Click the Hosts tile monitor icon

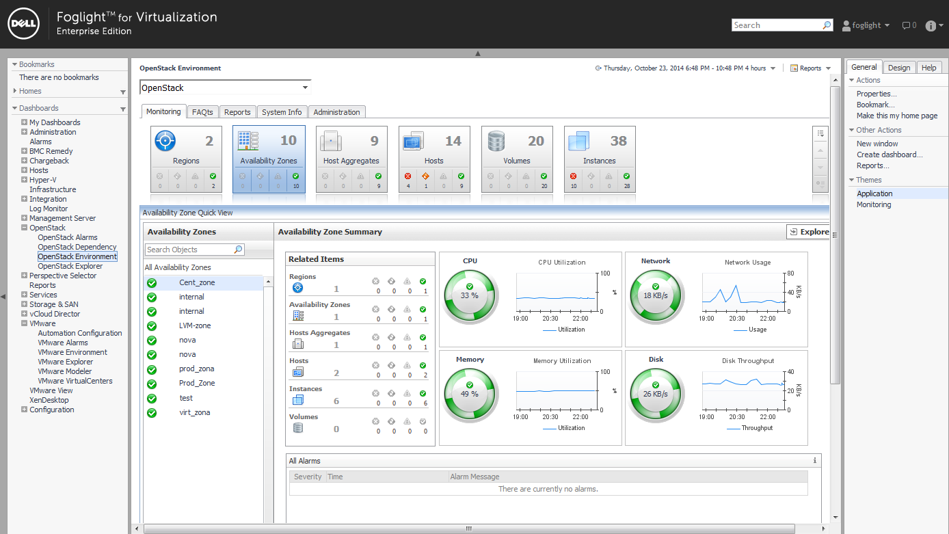pyautogui.click(x=413, y=142)
